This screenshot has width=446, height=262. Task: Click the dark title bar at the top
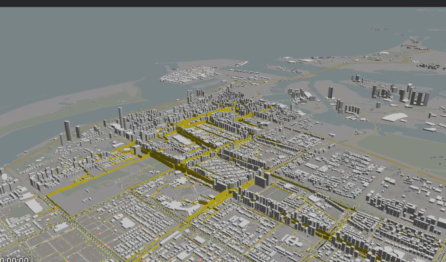[x=223, y=3]
